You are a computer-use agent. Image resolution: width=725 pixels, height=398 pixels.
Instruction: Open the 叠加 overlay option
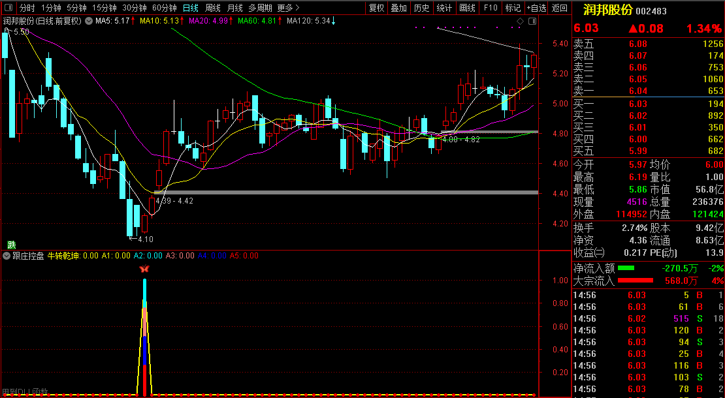[398, 8]
